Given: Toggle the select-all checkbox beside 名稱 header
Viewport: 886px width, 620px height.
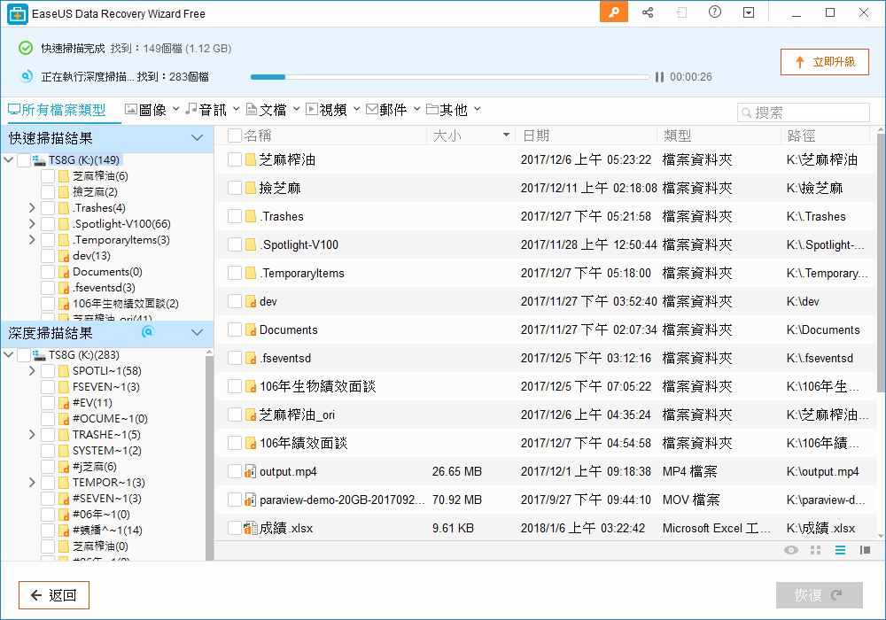Looking at the screenshot, I should [235, 136].
